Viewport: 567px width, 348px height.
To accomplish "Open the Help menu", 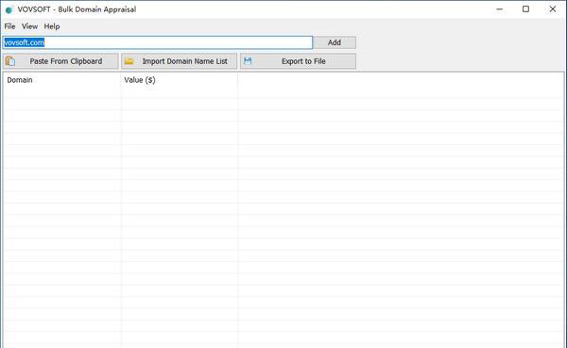I will pos(52,26).
